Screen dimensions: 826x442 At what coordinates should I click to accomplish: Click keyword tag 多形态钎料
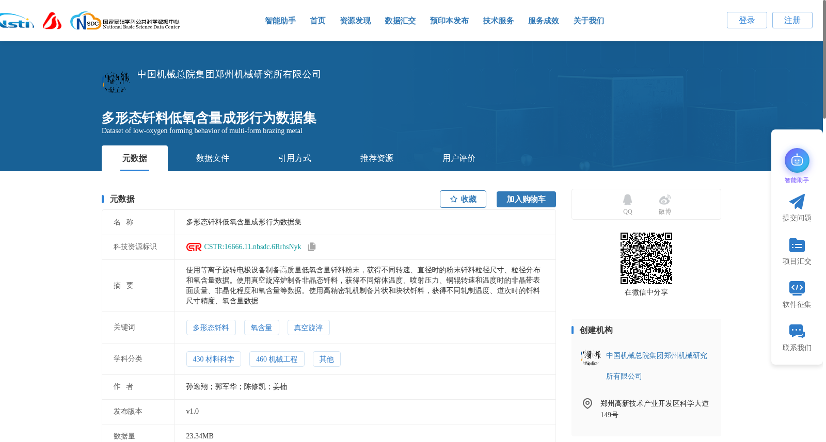(211, 328)
